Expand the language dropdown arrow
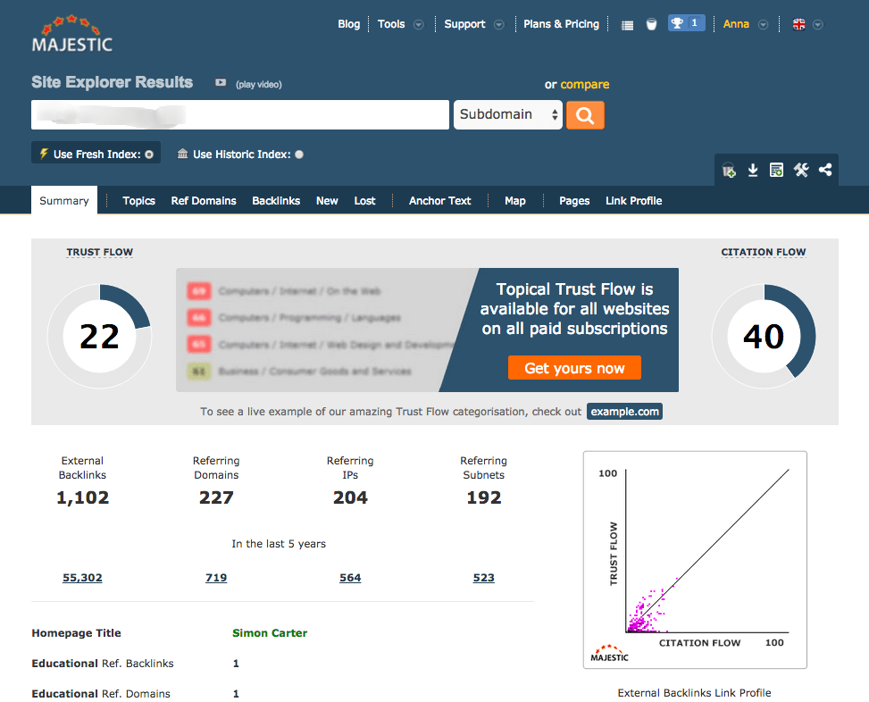The image size is (869, 702). click(818, 24)
